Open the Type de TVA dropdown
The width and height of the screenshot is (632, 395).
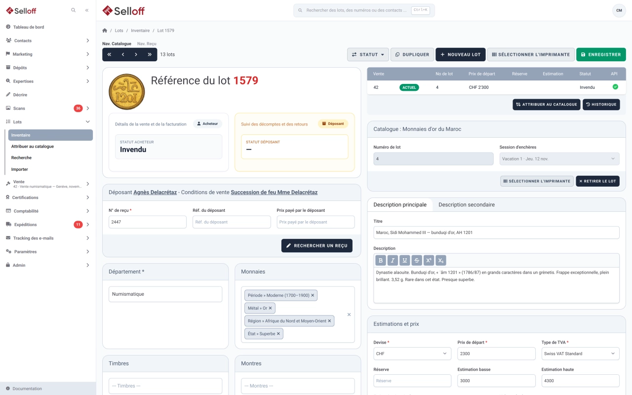tap(580, 354)
